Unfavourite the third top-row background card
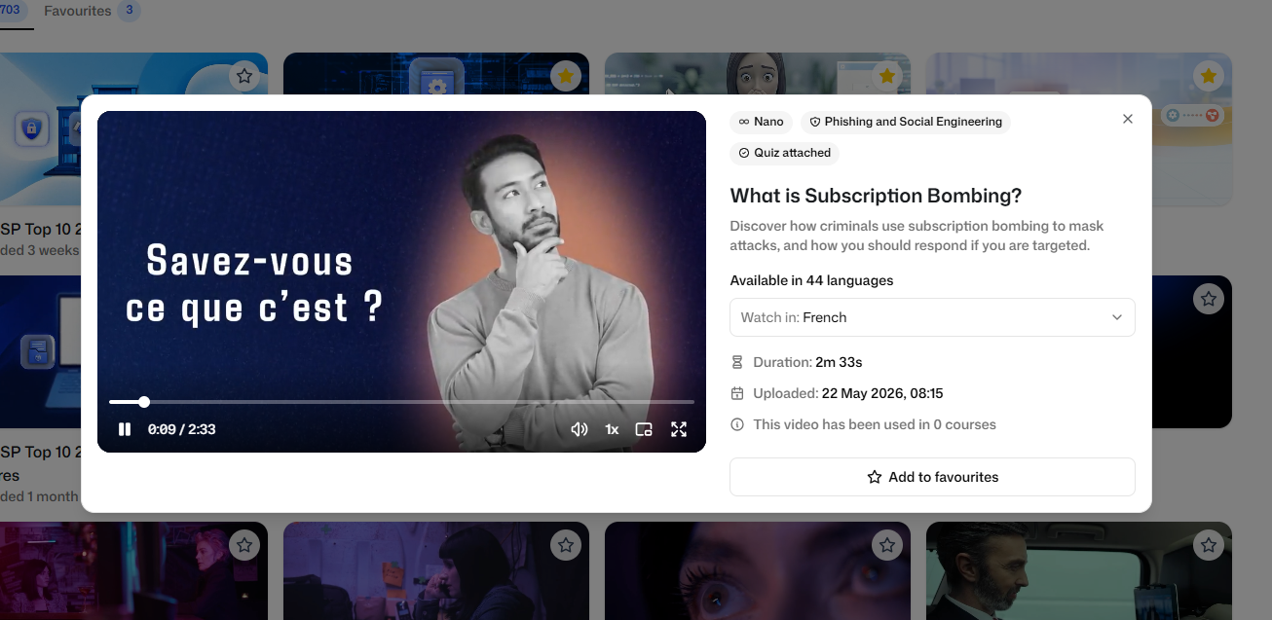The width and height of the screenshot is (1272, 620). (x=886, y=76)
